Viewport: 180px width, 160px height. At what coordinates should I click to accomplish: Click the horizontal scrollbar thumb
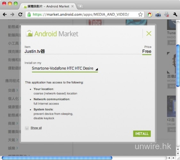57,158
